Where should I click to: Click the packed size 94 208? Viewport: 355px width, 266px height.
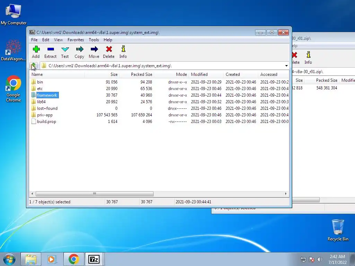(146, 82)
